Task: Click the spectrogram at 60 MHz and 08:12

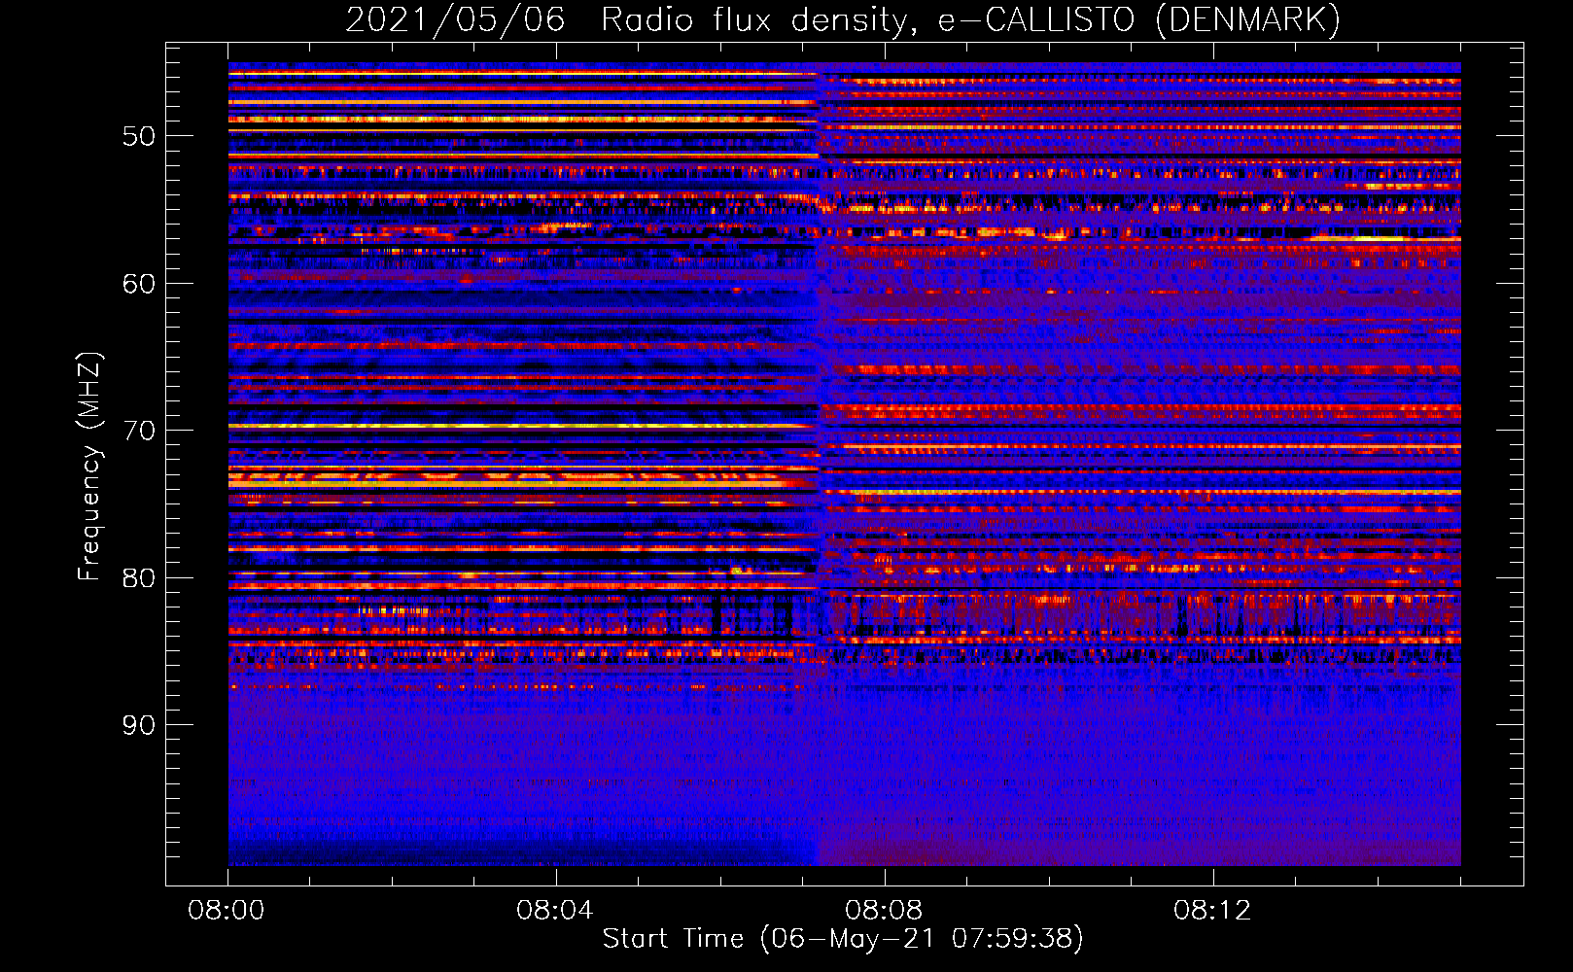Action: (1212, 283)
